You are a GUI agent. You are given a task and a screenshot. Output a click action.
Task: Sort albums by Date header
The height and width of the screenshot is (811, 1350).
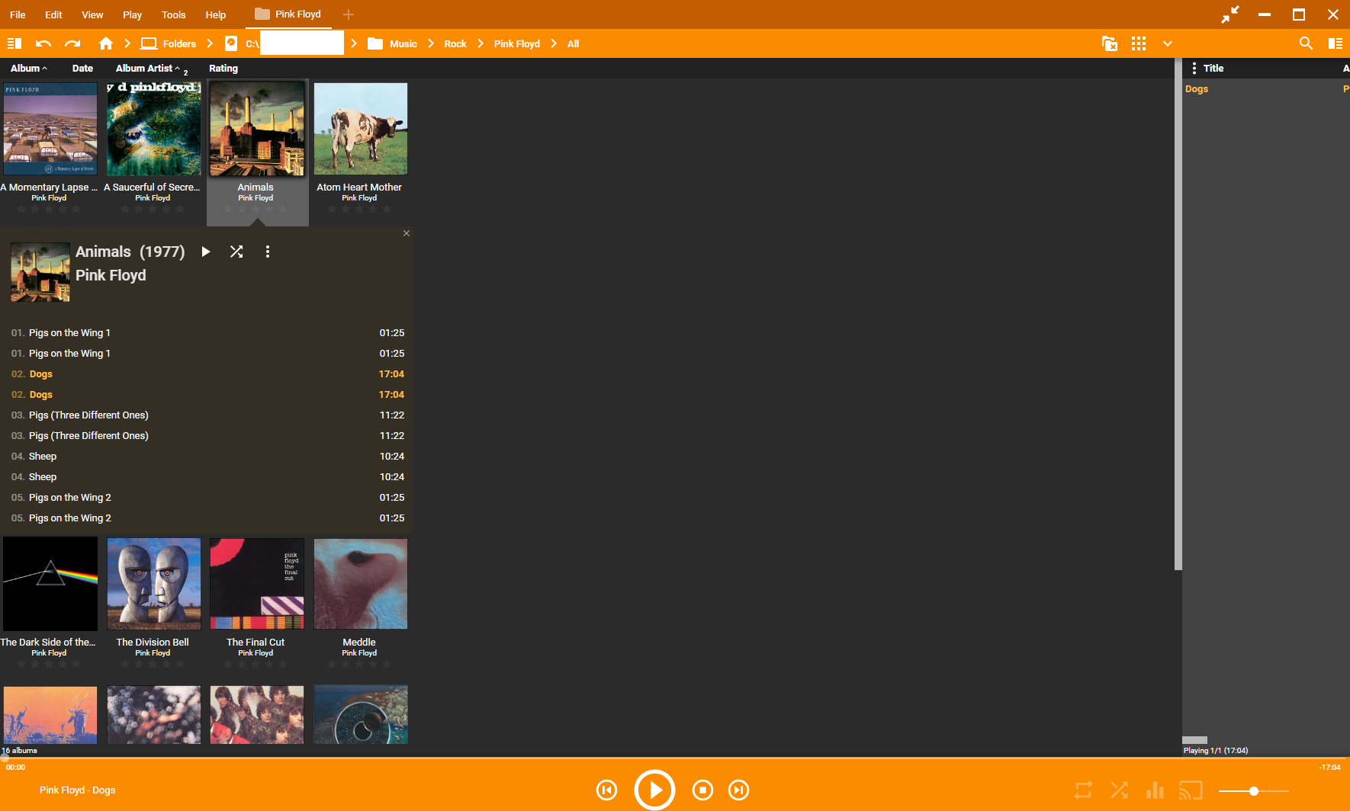(x=82, y=69)
